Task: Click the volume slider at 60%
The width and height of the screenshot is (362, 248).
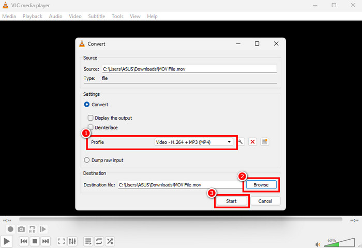Action: pyautogui.click(x=339, y=243)
